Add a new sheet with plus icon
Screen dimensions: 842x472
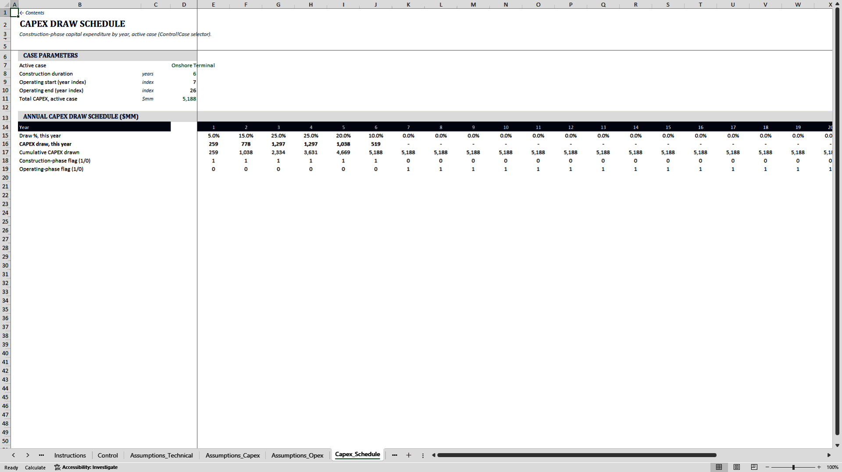point(409,455)
